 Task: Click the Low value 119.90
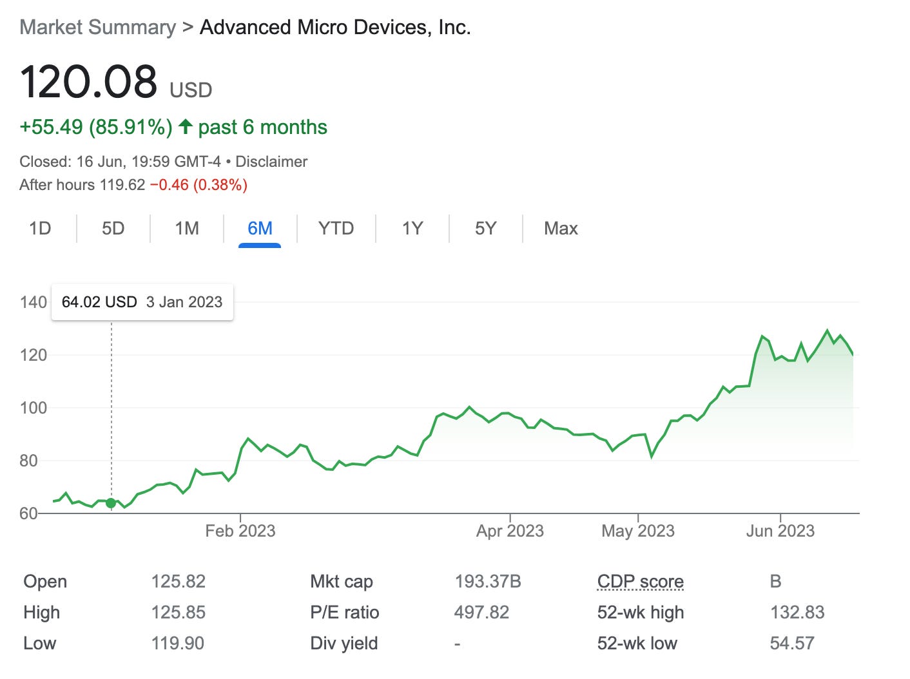178,644
